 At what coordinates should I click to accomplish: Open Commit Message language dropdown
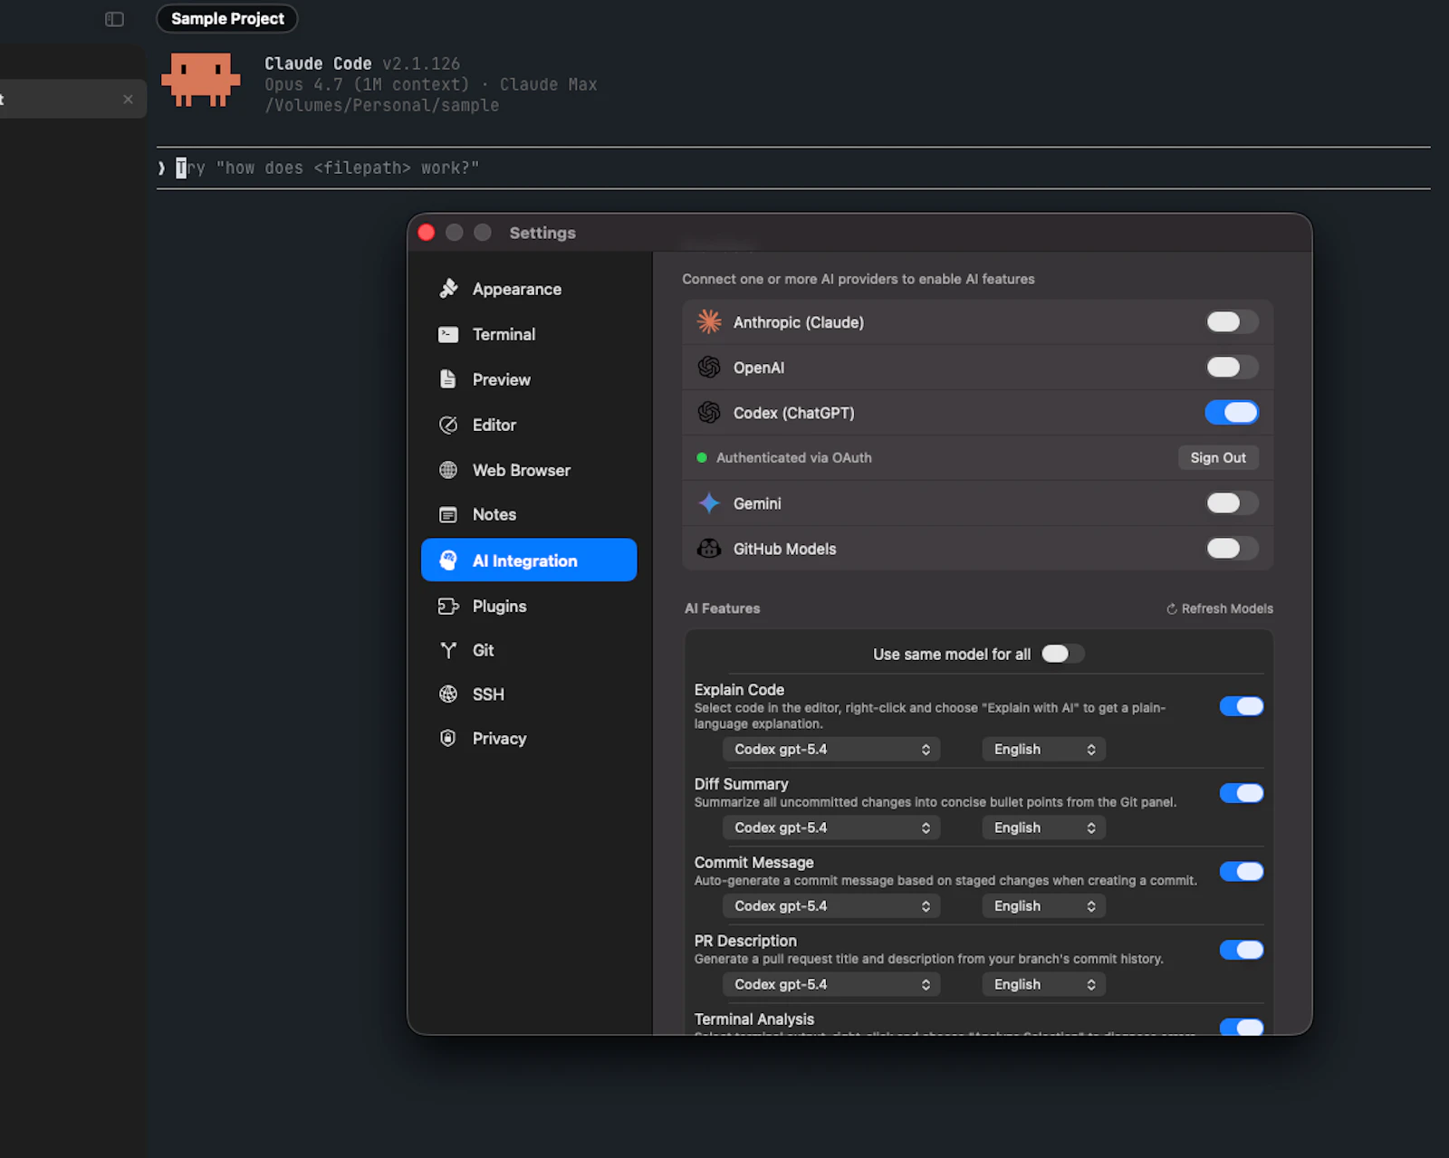coord(1044,905)
